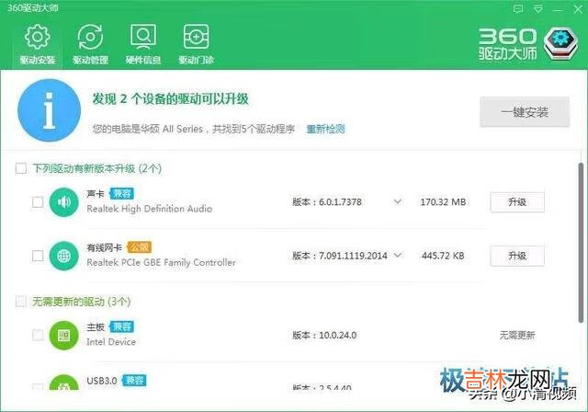Toggle the 无需更新的驱动 group checkbox
Screen dimensions: 588x412
click(20, 302)
